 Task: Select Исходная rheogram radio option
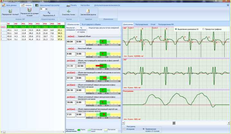[125, 129]
